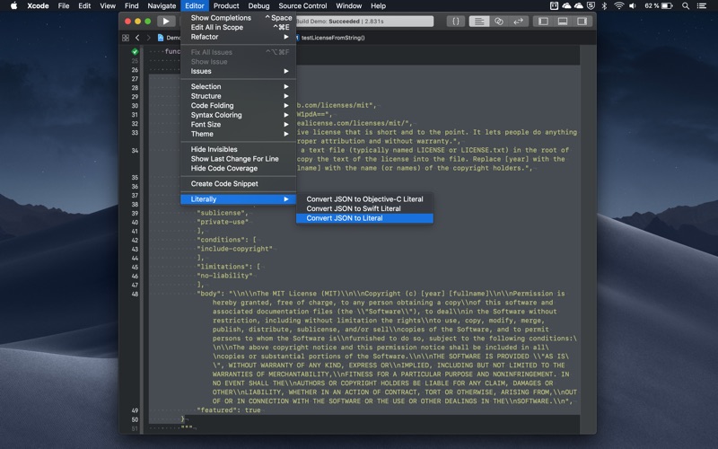Open the Xcode application menu
The height and width of the screenshot is (449, 718).
click(x=38, y=5)
